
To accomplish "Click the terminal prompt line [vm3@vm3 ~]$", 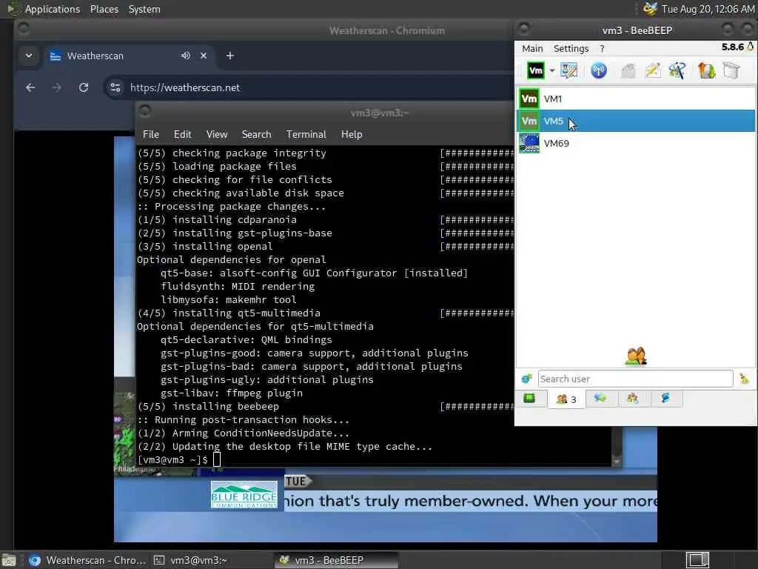I will (x=172, y=459).
